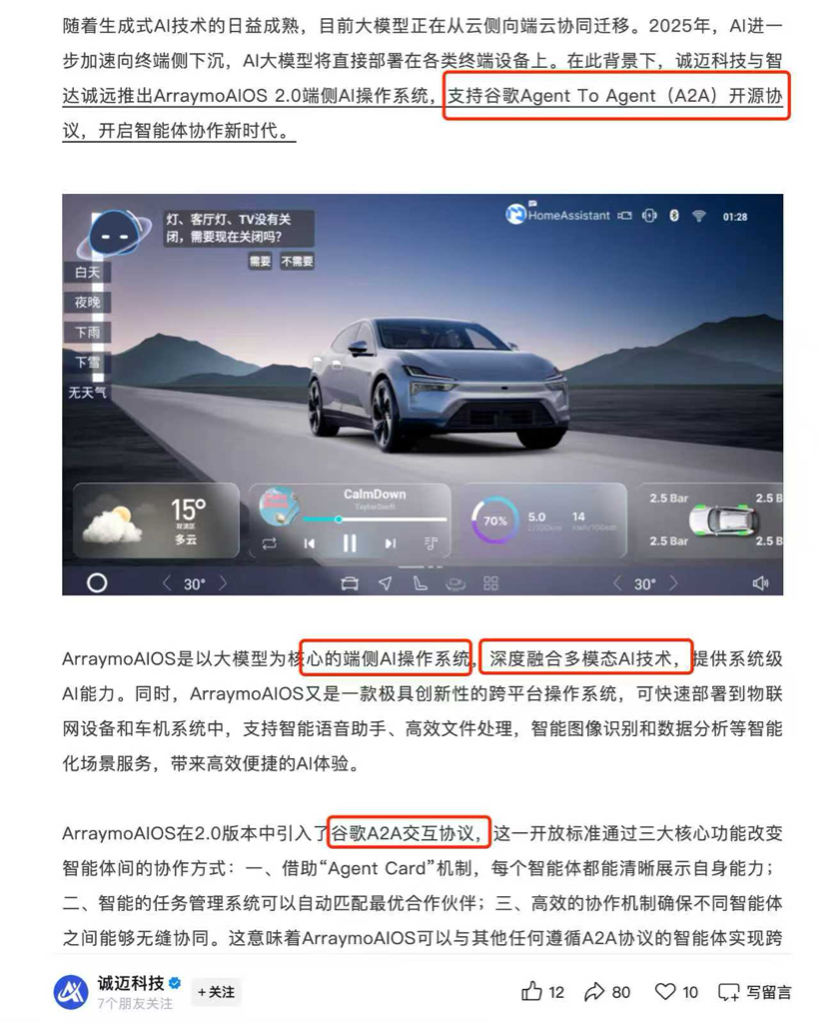Pause the CalmDown track

pos(350,542)
